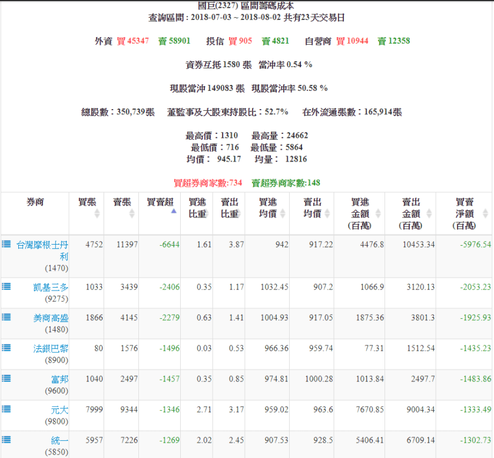This screenshot has height=458, width=494.
Task: Open 美商高盛 broker link
Action: coord(51,318)
